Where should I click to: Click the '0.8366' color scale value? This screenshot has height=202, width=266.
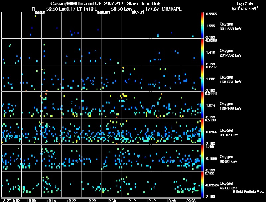pos(211,132)
